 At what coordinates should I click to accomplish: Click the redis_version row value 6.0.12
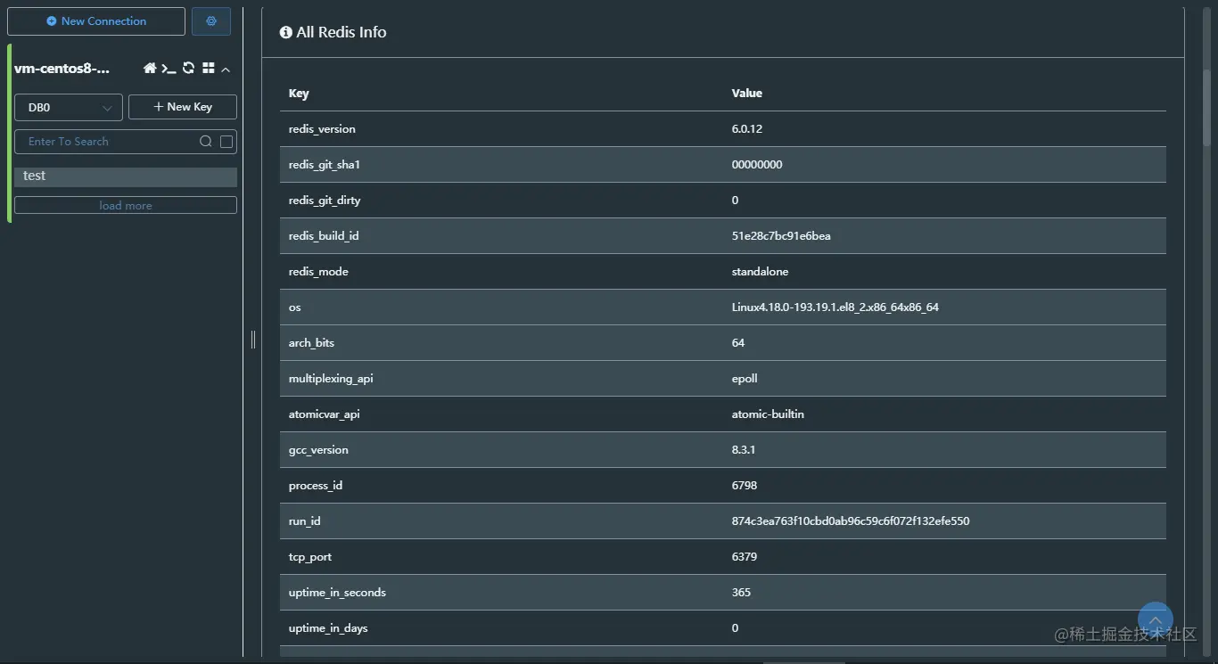click(747, 129)
